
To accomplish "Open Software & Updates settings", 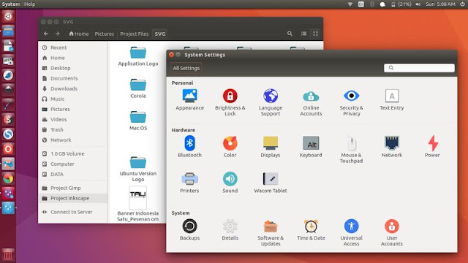I will pyautogui.click(x=271, y=232).
